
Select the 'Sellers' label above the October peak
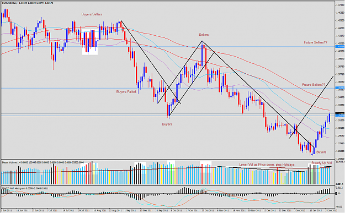tap(204, 35)
